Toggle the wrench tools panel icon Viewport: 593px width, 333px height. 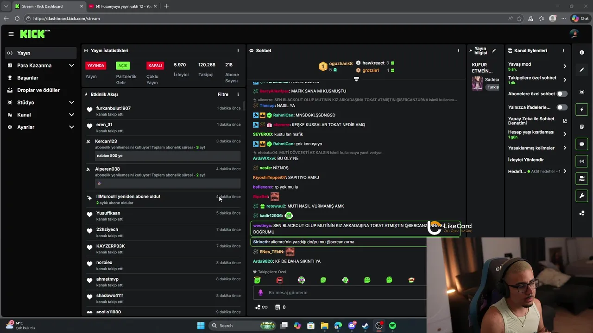point(582,196)
